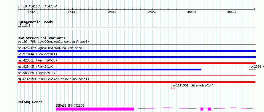Open variant nsv828405 Park2010 label
The image size is (264, 112).
[x=36, y=67]
